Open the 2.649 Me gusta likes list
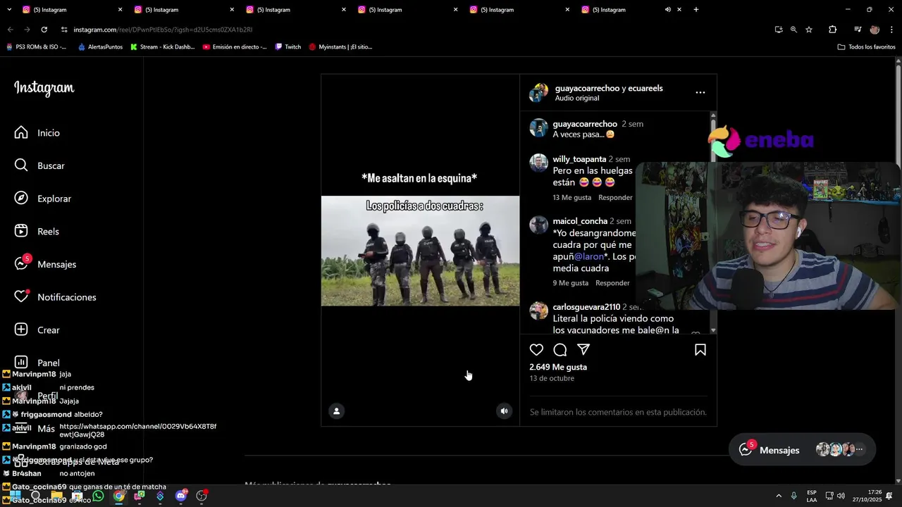902x507 pixels. click(x=558, y=367)
